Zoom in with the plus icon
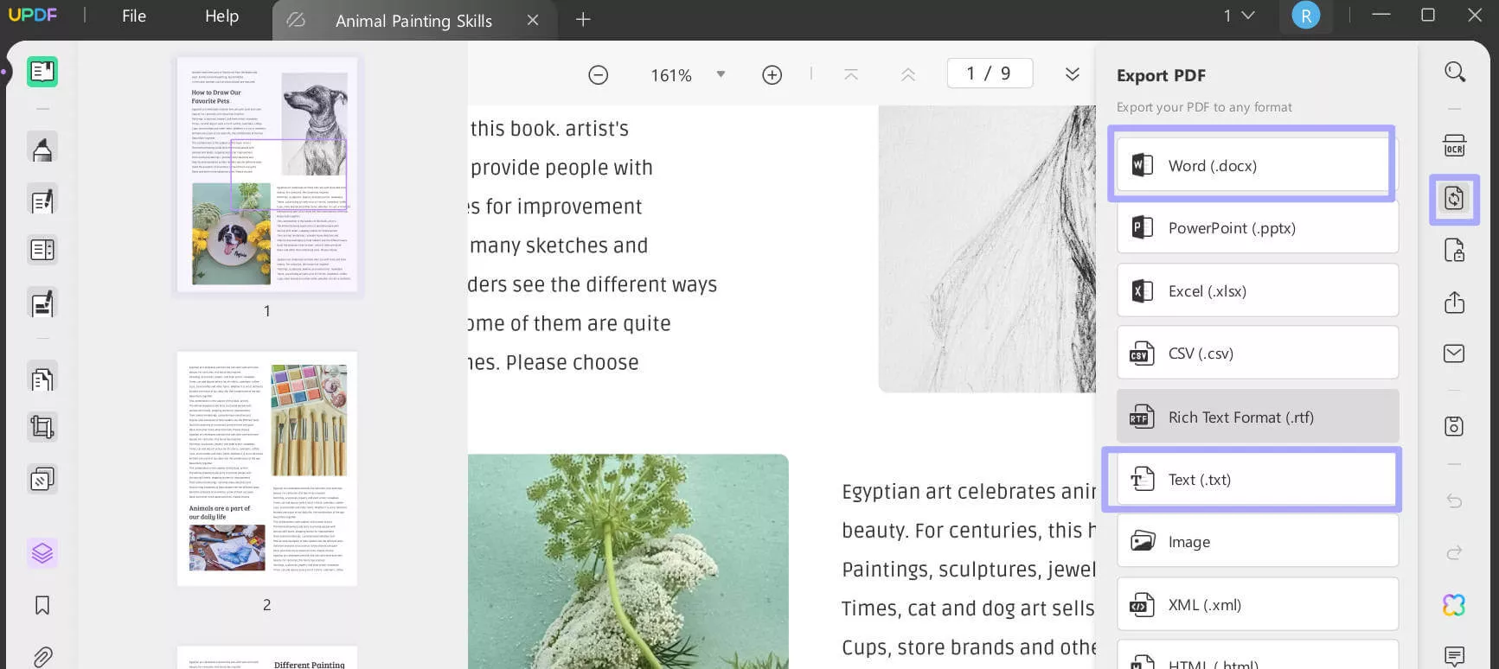 coord(772,75)
